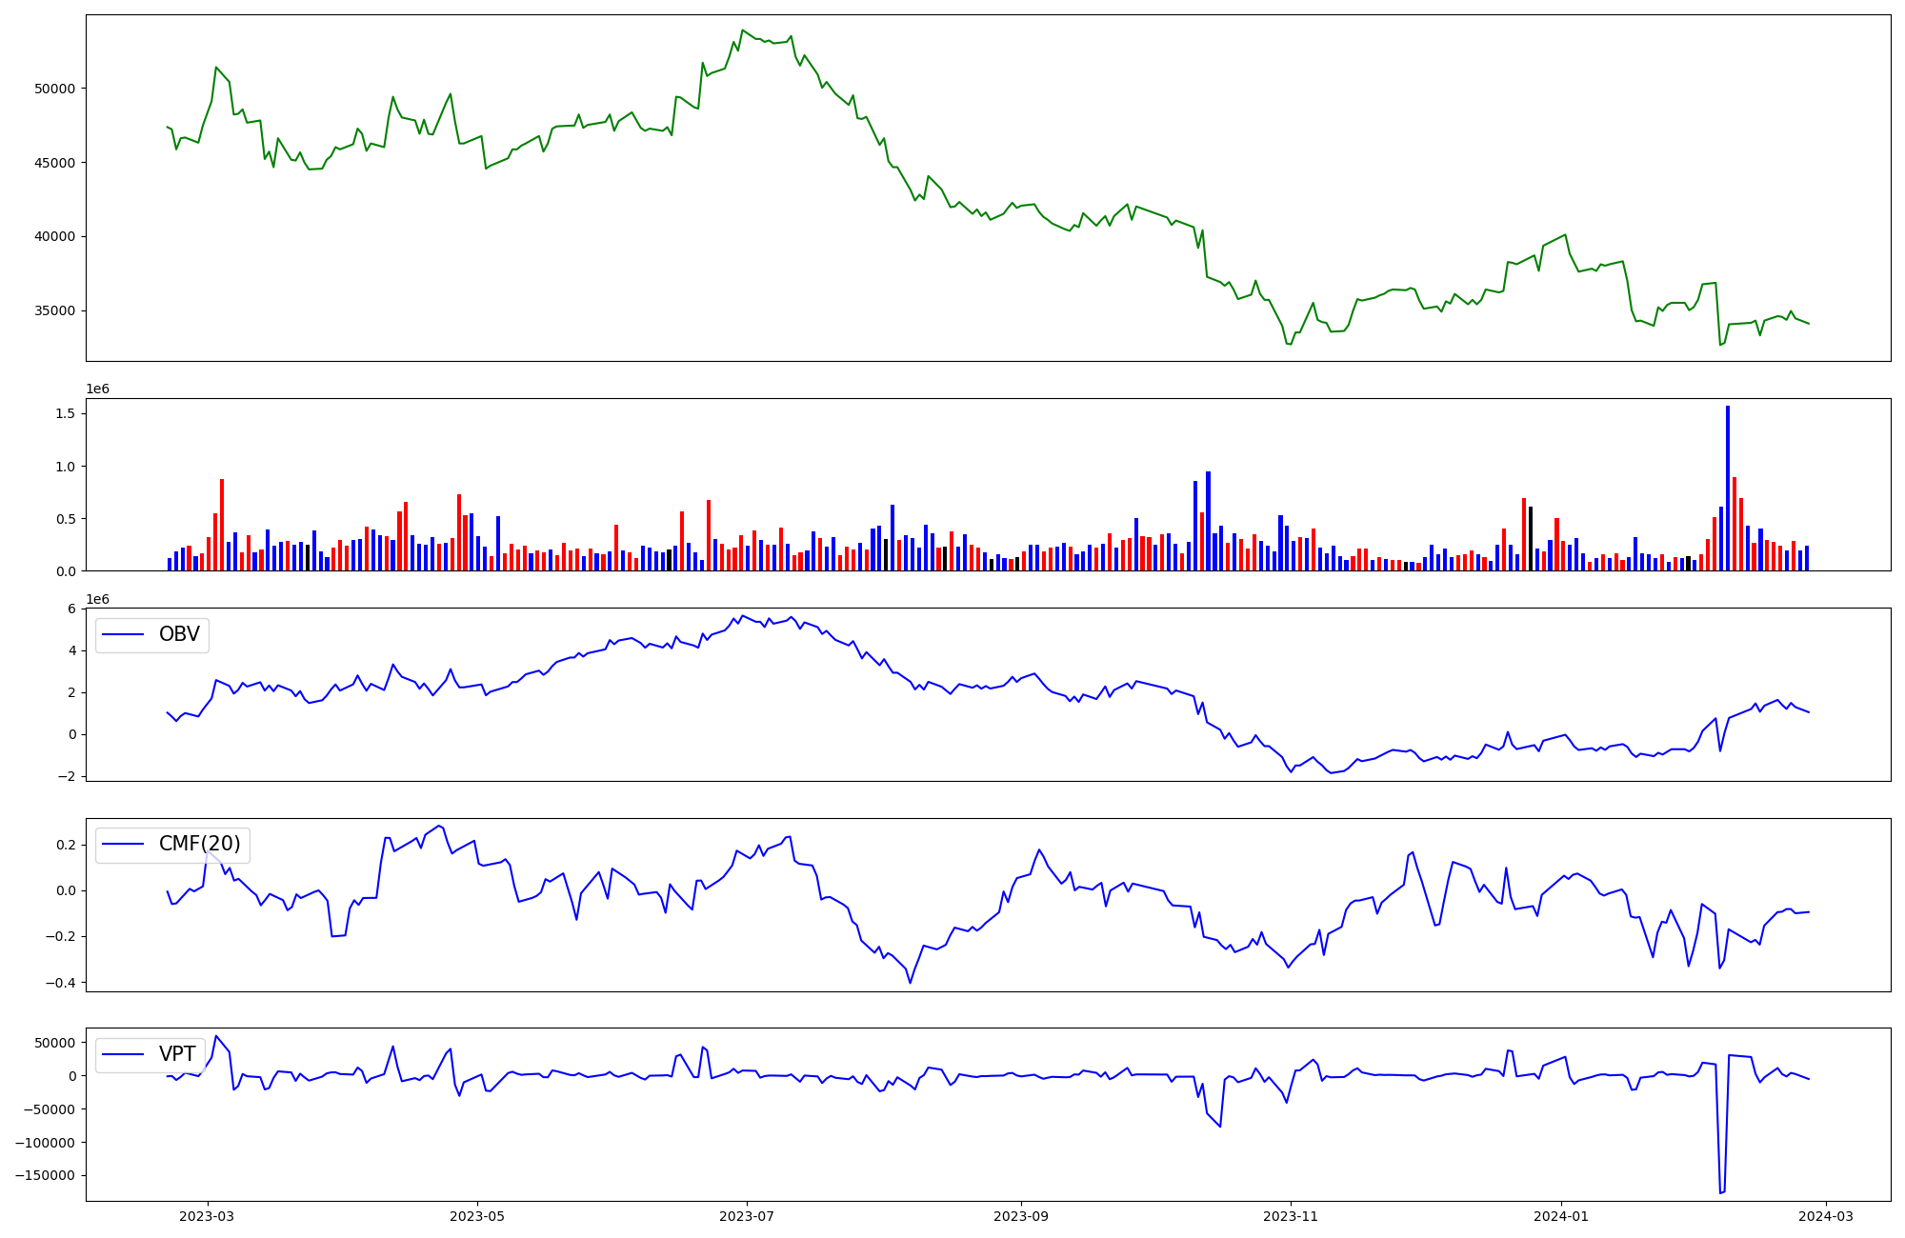Click the 2023-09 date tick label
Screen dimensions: 1905x1238
pyautogui.click(x=1021, y=1216)
